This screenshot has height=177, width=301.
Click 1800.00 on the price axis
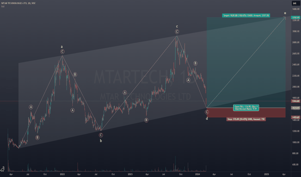pos(296,98)
